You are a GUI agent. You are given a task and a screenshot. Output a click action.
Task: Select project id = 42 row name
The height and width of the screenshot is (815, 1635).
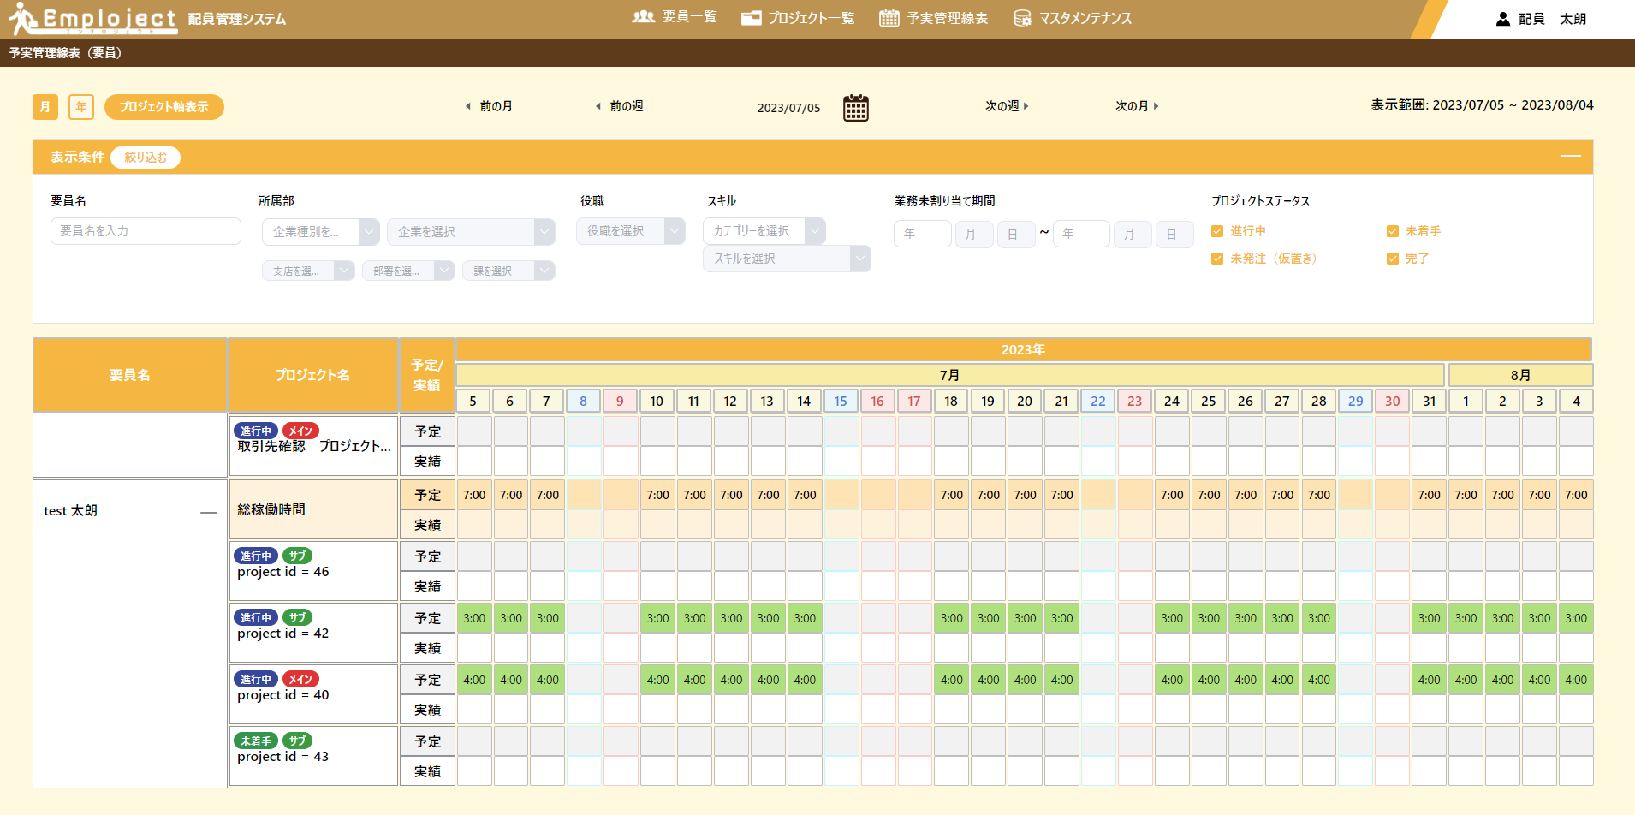[x=283, y=634]
